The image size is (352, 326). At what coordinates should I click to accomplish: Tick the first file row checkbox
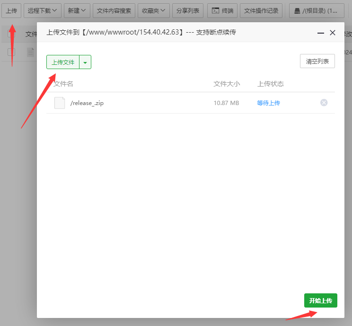click(11, 52)
